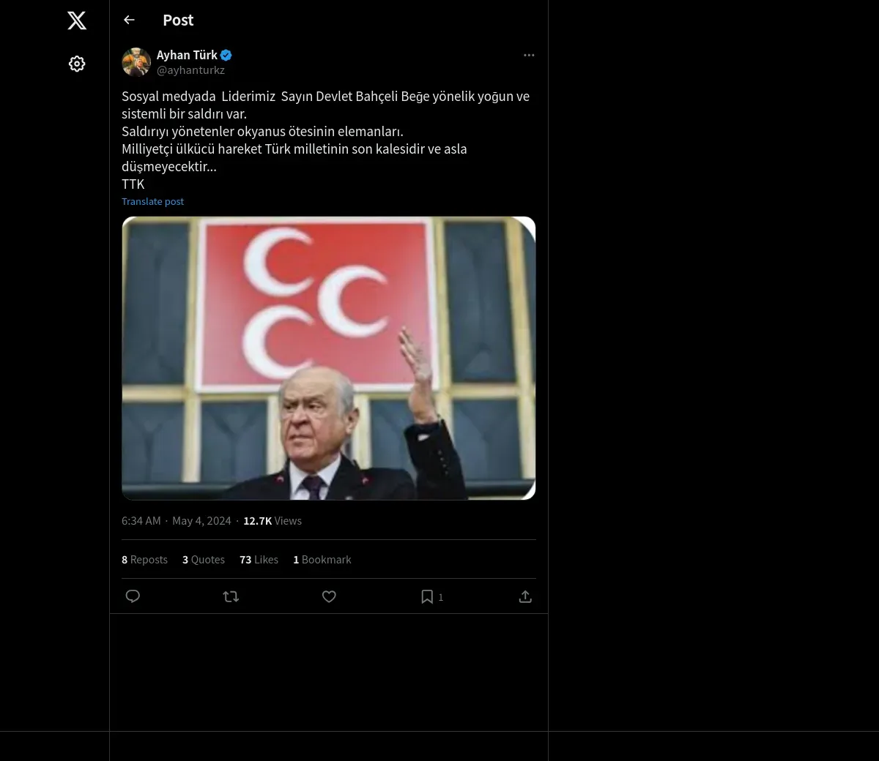Viewport: 879px width, 761px height.
Task: Open Ayhan Türk's profile avatar
Action: tap(136, 62)
